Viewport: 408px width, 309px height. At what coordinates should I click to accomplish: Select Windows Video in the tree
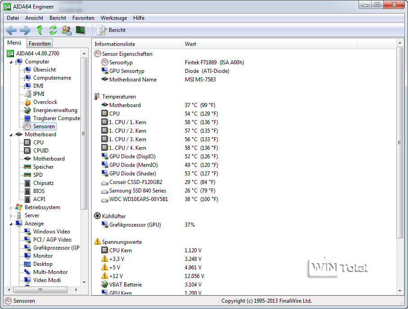click(52, 232)
